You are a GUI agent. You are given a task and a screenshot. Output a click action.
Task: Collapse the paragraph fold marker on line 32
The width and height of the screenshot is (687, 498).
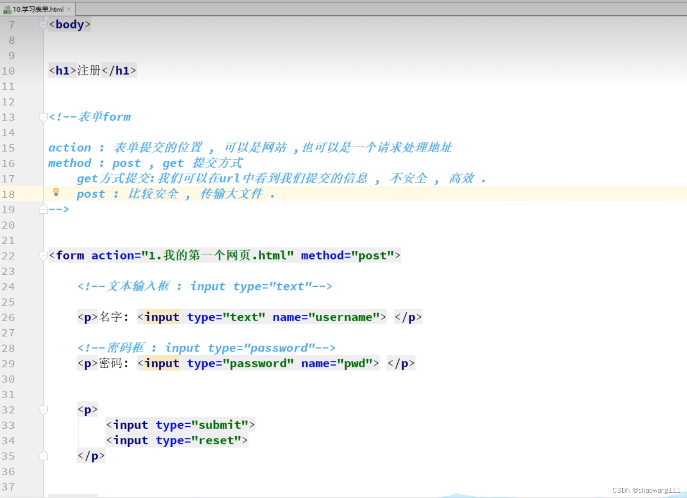tap(43, 410)
